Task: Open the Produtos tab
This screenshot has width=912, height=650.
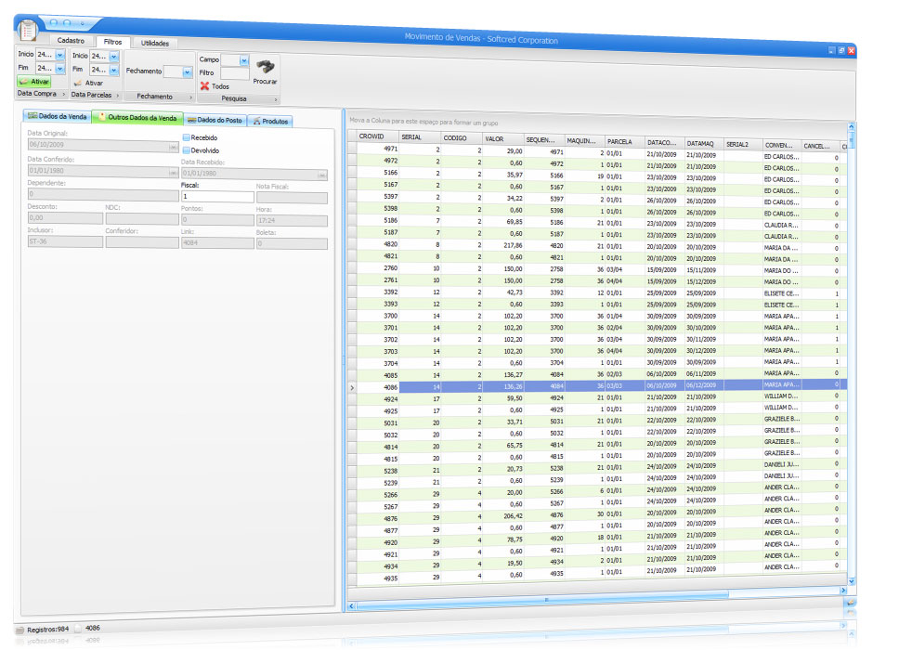Action: click(x=270, y=121)
